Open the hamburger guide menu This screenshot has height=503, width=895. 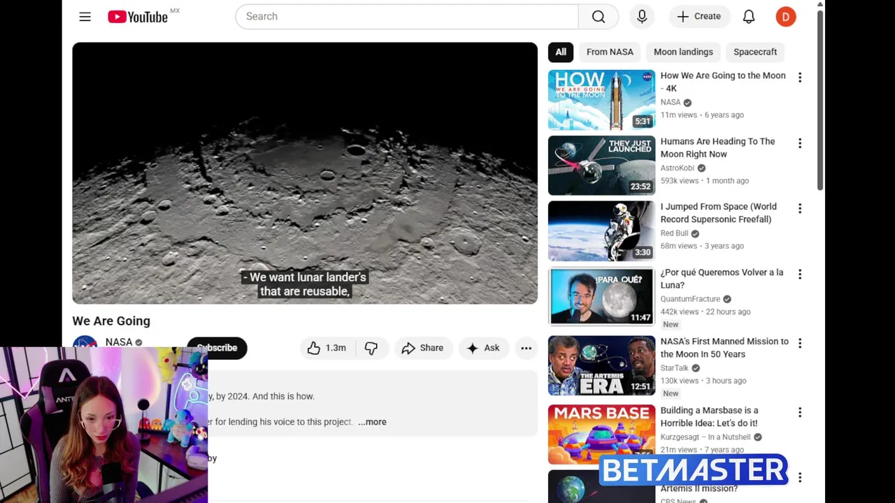coord(85,17)
